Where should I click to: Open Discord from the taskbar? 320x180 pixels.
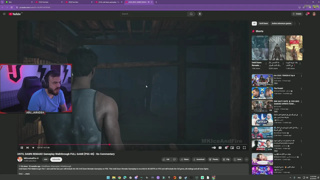click(x=136, y=178)
